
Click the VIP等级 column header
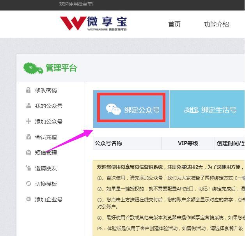click(x=188, y=143)
